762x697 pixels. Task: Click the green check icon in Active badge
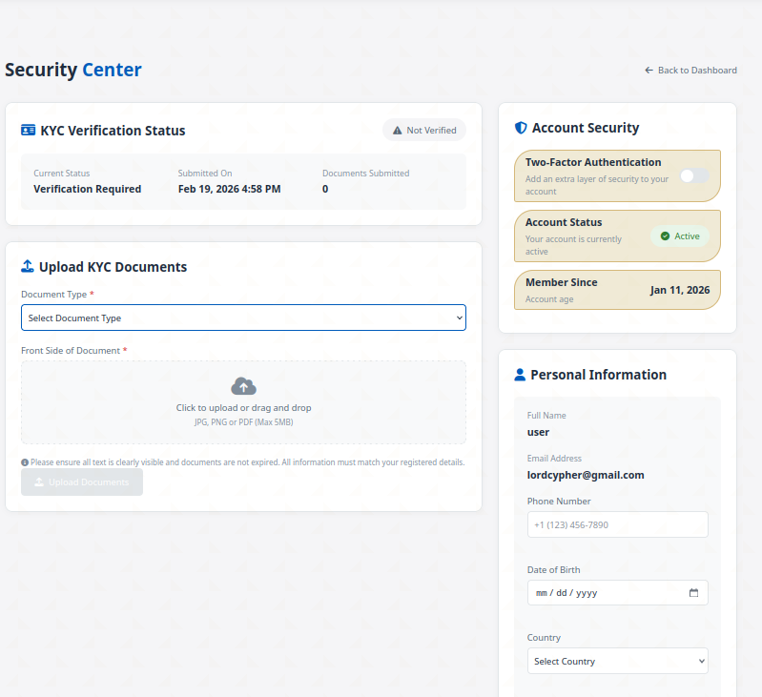(665, 236)
